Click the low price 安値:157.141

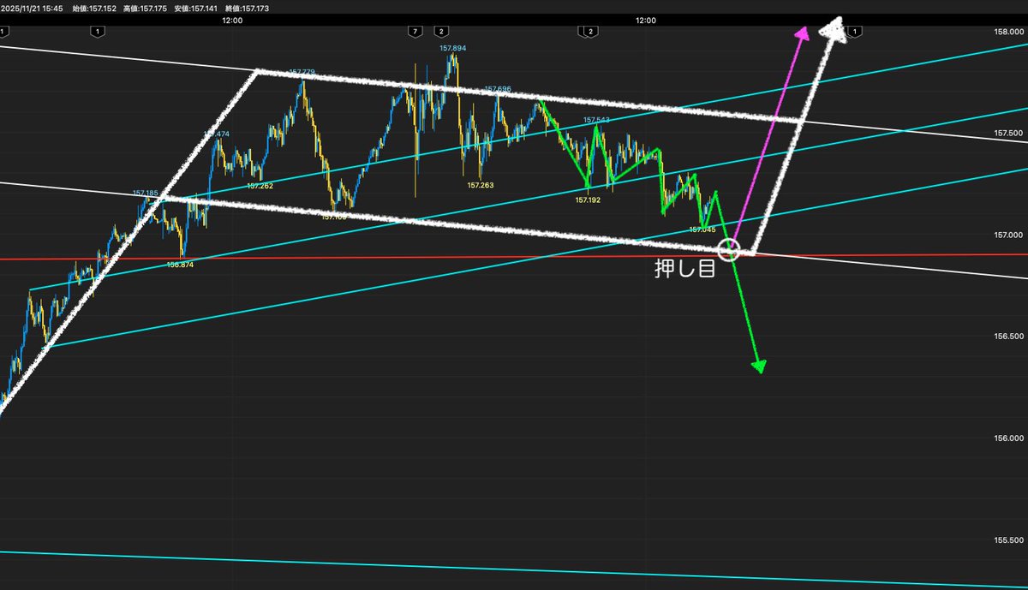(196, 9)
